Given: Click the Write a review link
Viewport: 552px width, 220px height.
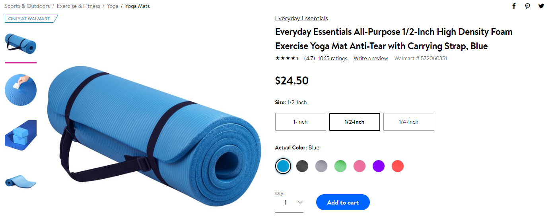Looking at the screenshot, I should point(371,58).
